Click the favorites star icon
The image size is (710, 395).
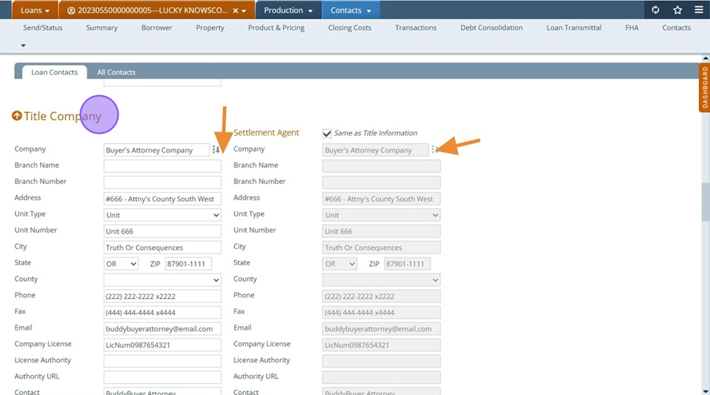tap(677, 10)
